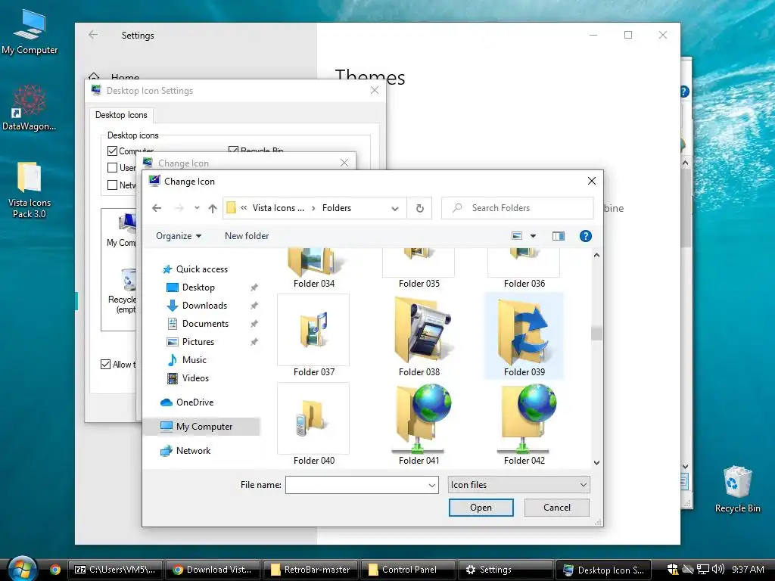Open the Icon files type dropdown
Viewport: 775px width, 581px height.
pos(518,485)
